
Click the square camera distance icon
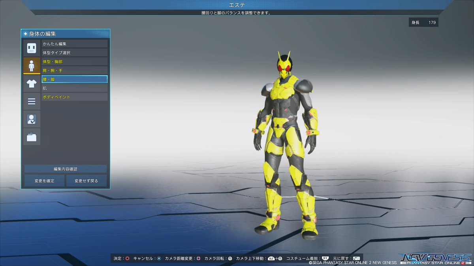coord(198,259)
